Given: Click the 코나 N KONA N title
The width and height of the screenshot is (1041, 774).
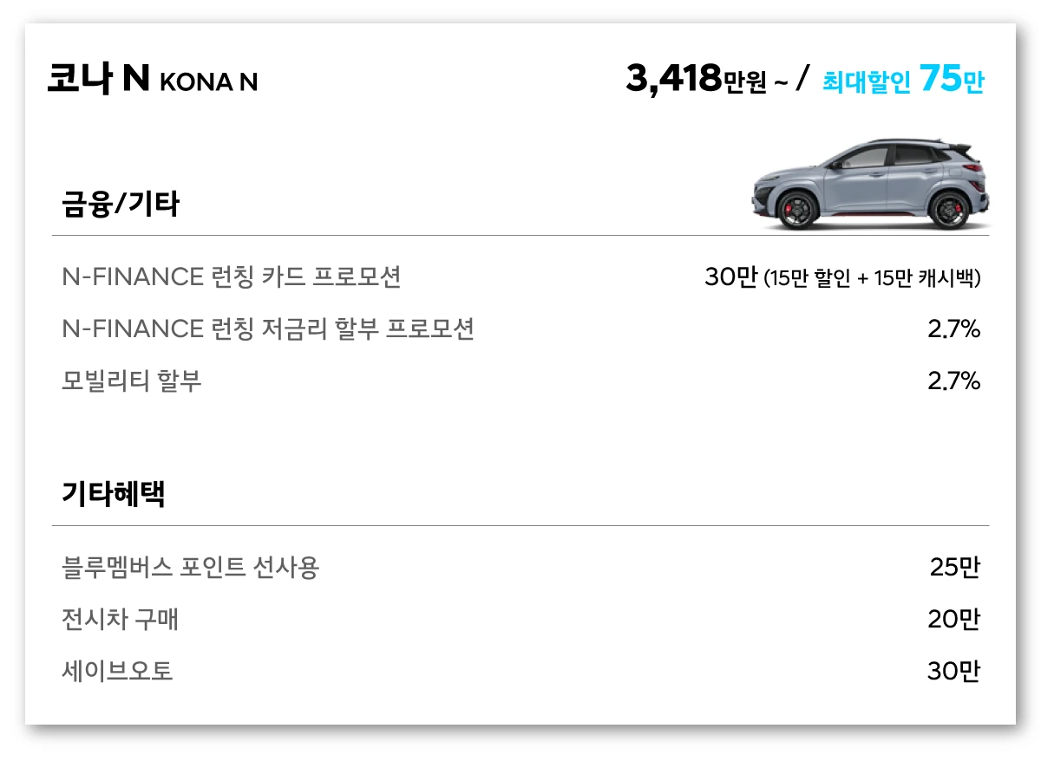Looking at the screenshot, I should (152, 80).
